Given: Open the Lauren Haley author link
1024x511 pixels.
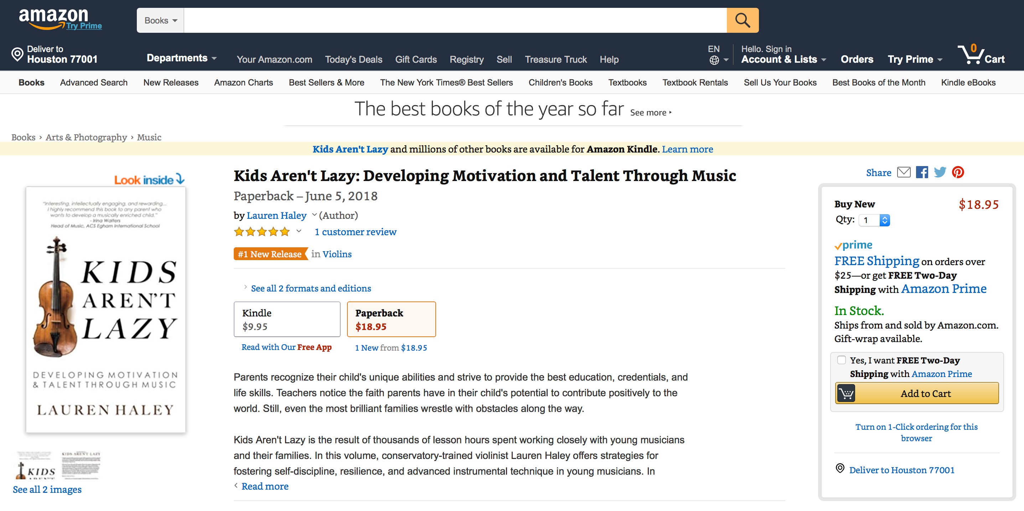Looking at the screenshot, I should click(276, 215).
